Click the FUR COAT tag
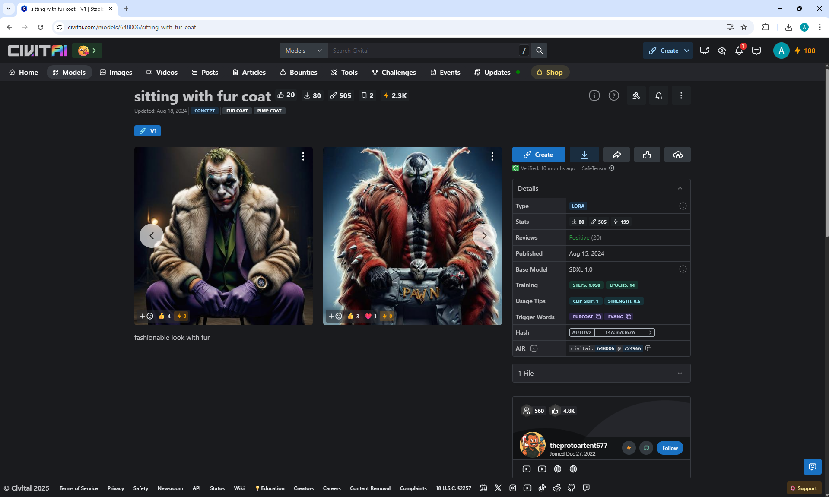 tap(237, 111)
